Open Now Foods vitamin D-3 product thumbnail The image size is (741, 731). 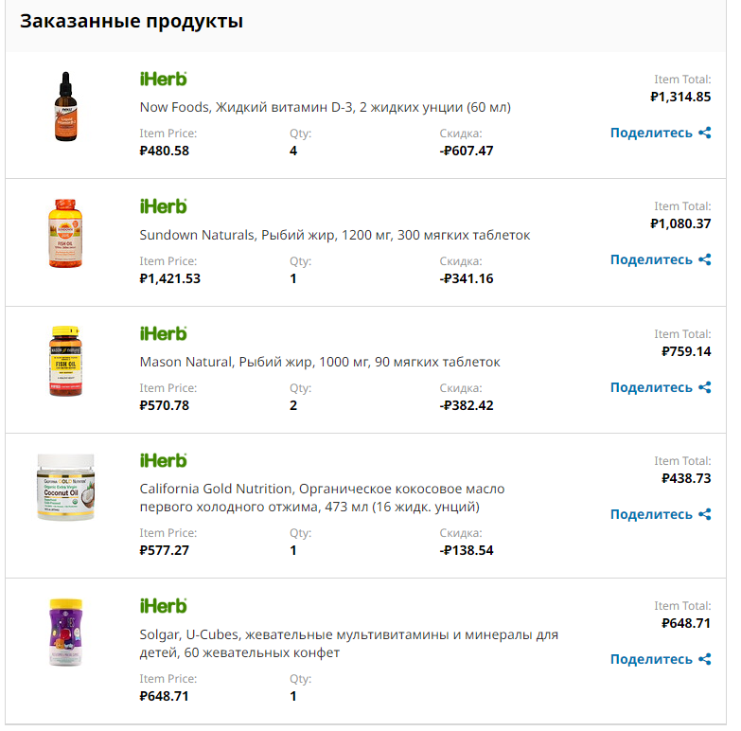point(65,106)
